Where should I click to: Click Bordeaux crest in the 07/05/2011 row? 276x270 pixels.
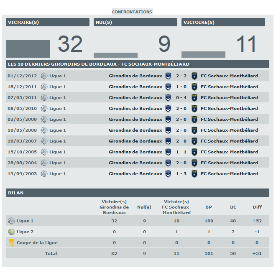tap(168, 98)
